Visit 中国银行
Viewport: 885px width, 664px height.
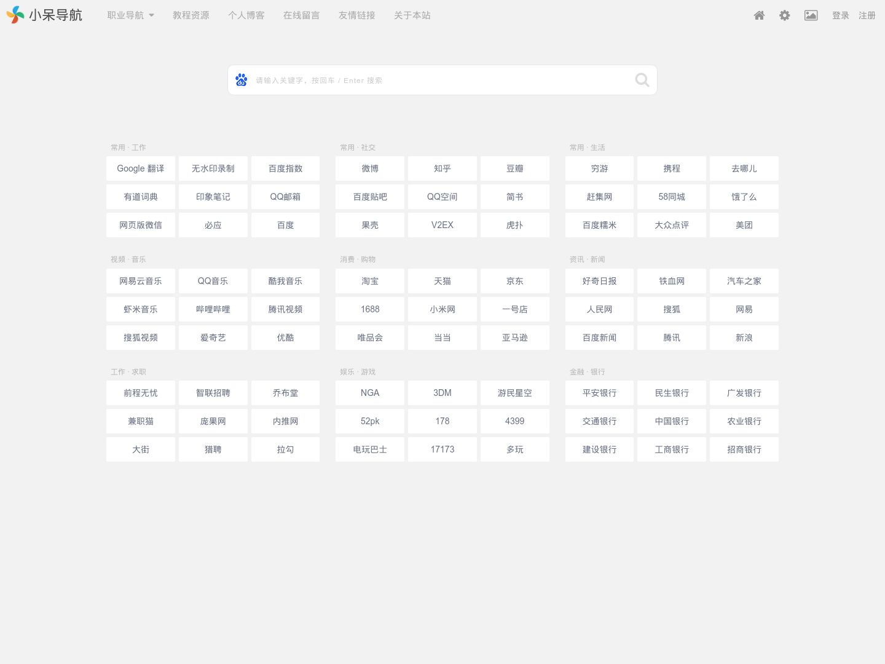672,421
